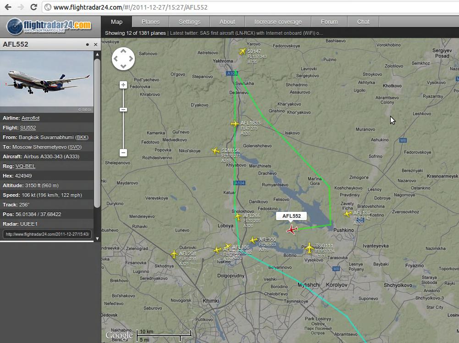Click the Radar UUEE1 value
The height and width of the screenshot is (343, 459).
[x=29, y=224]
